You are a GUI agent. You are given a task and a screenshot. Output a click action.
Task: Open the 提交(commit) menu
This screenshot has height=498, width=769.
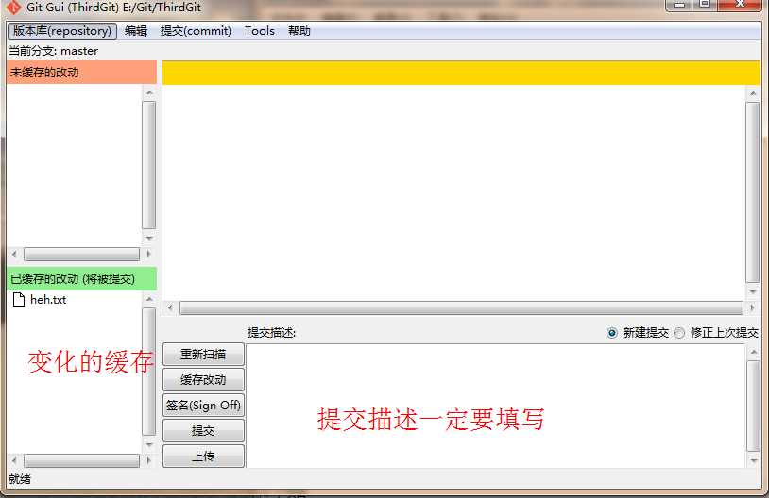point(196,31)
